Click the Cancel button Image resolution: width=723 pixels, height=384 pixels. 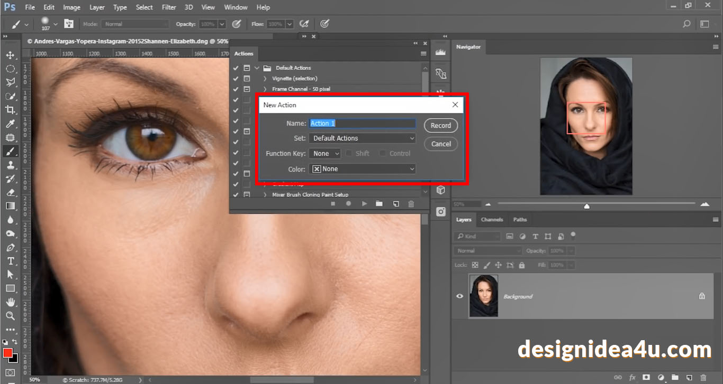pos(441,144)
